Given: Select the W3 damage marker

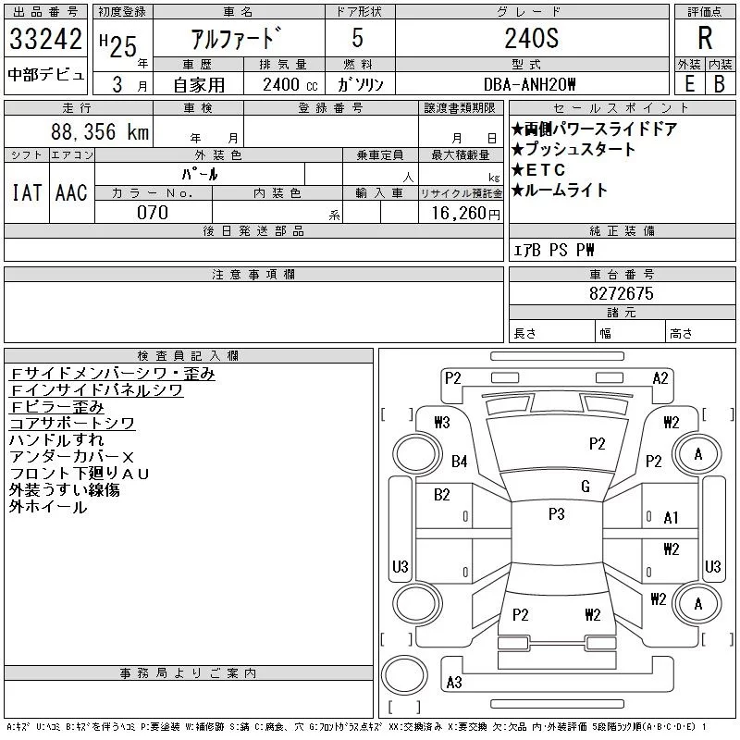Looking at the screenshot, I should pyautogui.click(x=441, y=423).
